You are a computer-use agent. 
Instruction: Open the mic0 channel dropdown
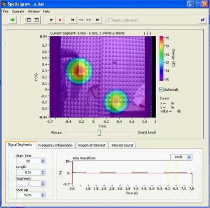189,157
